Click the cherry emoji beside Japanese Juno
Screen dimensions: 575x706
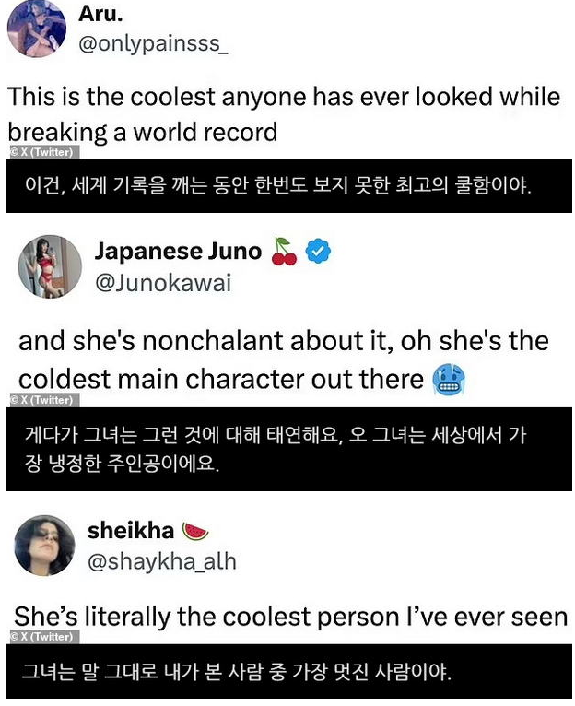tap(285, 252)
